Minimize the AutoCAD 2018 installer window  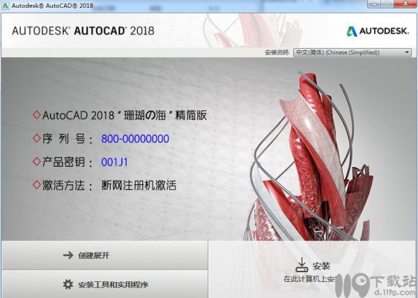(374, 3)
